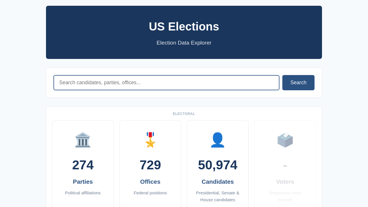Click the Voters ballot box icon

point(285,140)
